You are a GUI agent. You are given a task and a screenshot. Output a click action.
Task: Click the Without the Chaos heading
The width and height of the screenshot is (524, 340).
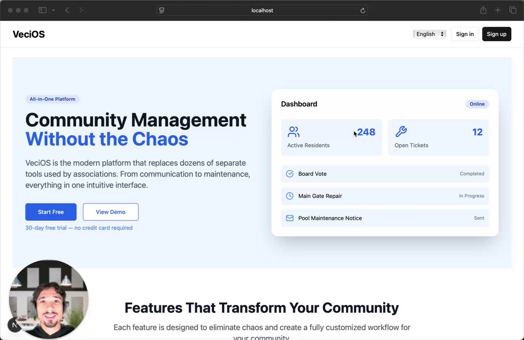107,139
